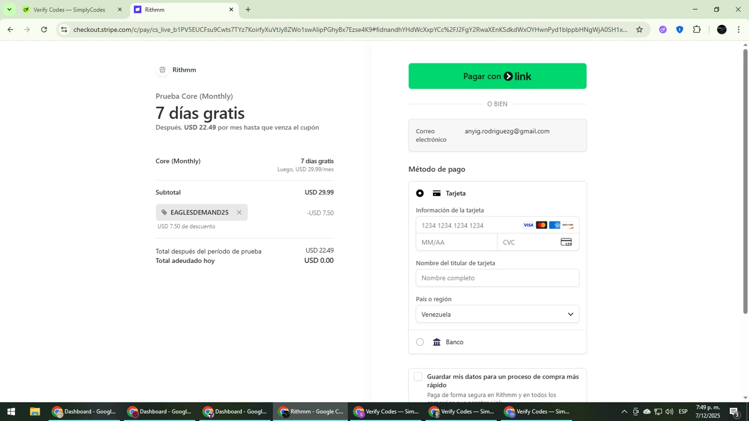Switch to first Dashboard Chrome taskbar window
The image size is (749, 421).
tap(84, 412)
